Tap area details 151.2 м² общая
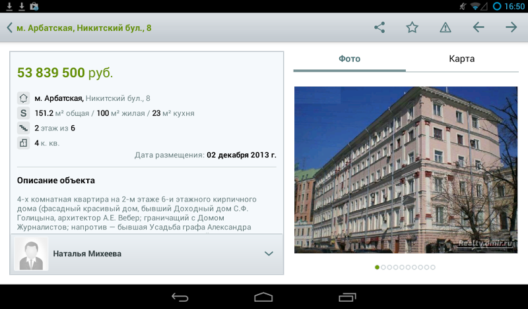528x309 pixels. [x=61, y=113]
